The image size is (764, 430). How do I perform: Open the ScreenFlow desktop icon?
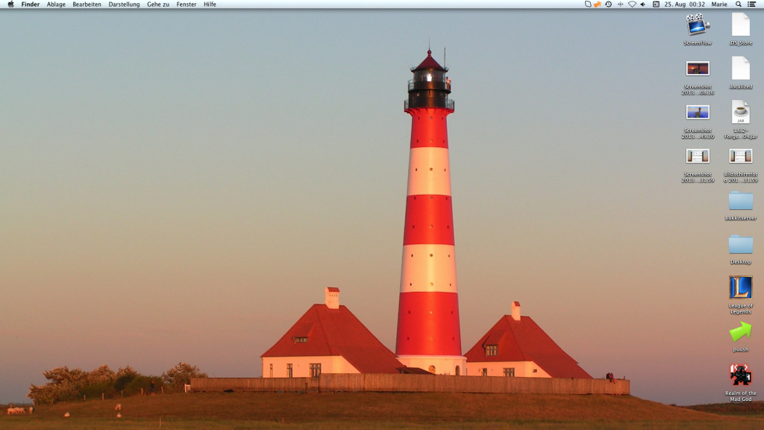point(698,25)
